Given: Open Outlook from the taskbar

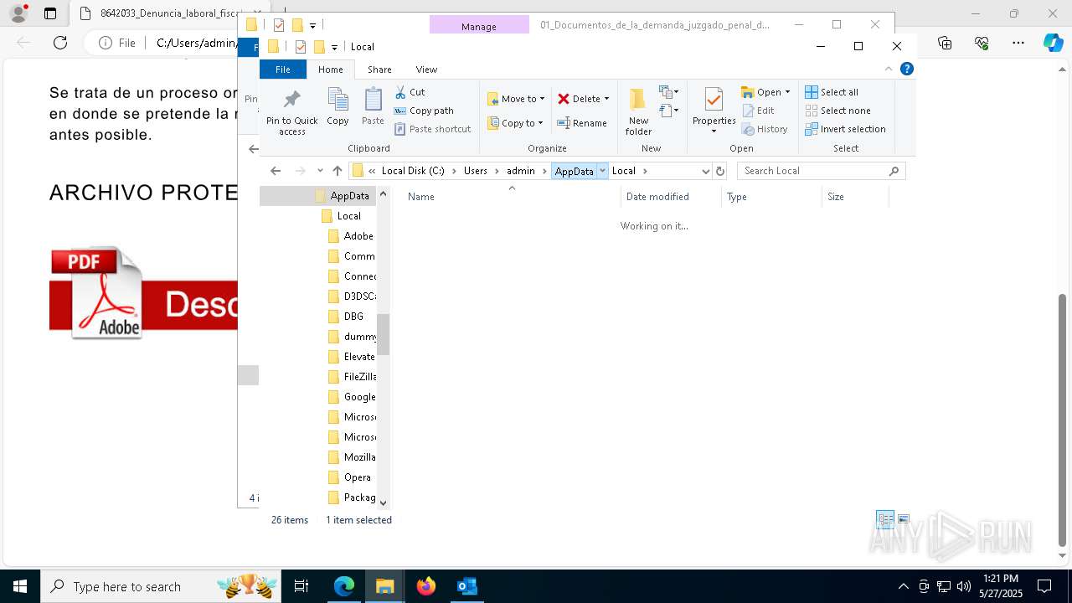Looking at the screenshot, I should point(466,586).
